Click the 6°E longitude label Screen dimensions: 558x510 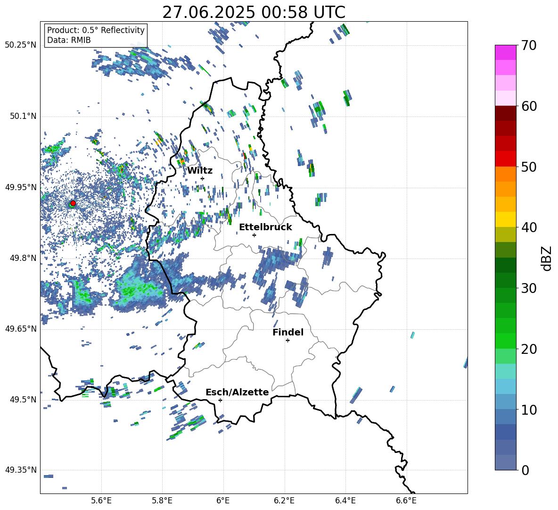[223, 501]
